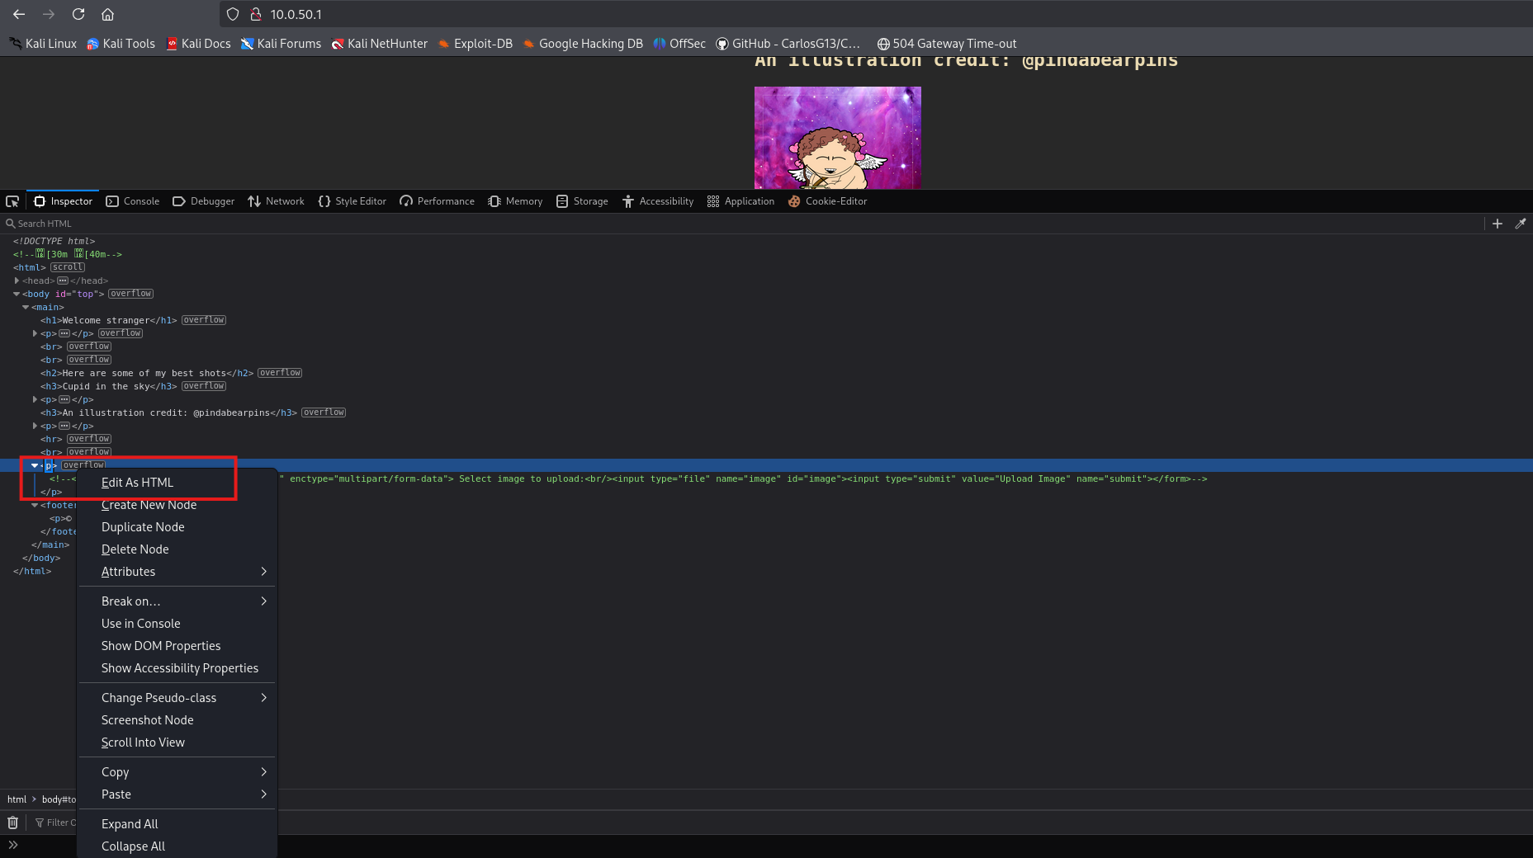Click the eyedropper color picker icon

1520,224
